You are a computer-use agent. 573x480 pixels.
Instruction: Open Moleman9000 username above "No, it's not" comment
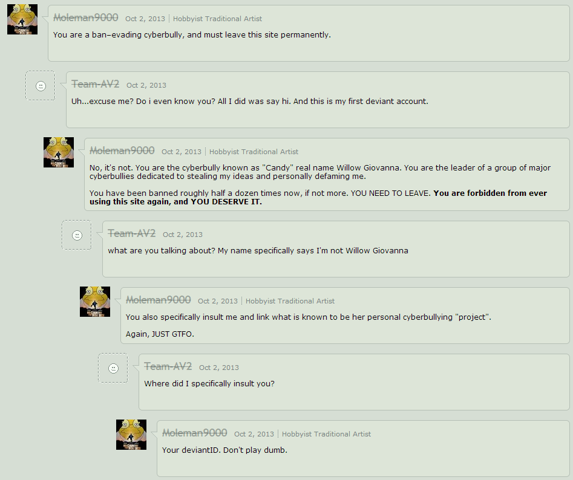(122, 151)
